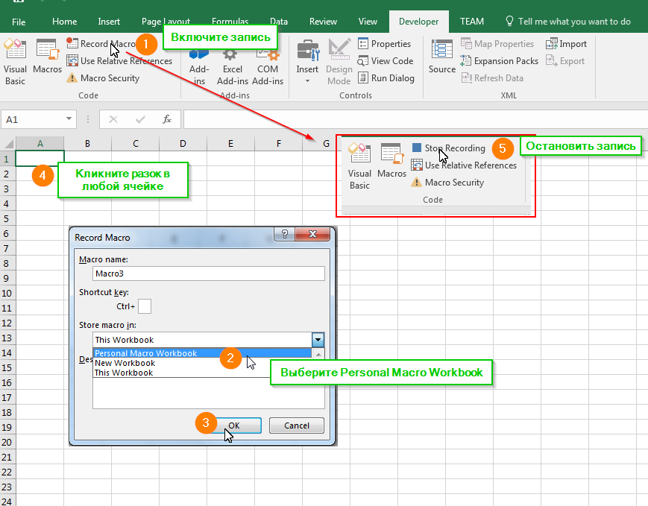This screenshot has height=506, width=648.
Task: Select column B header
Action: pos(87,143)
